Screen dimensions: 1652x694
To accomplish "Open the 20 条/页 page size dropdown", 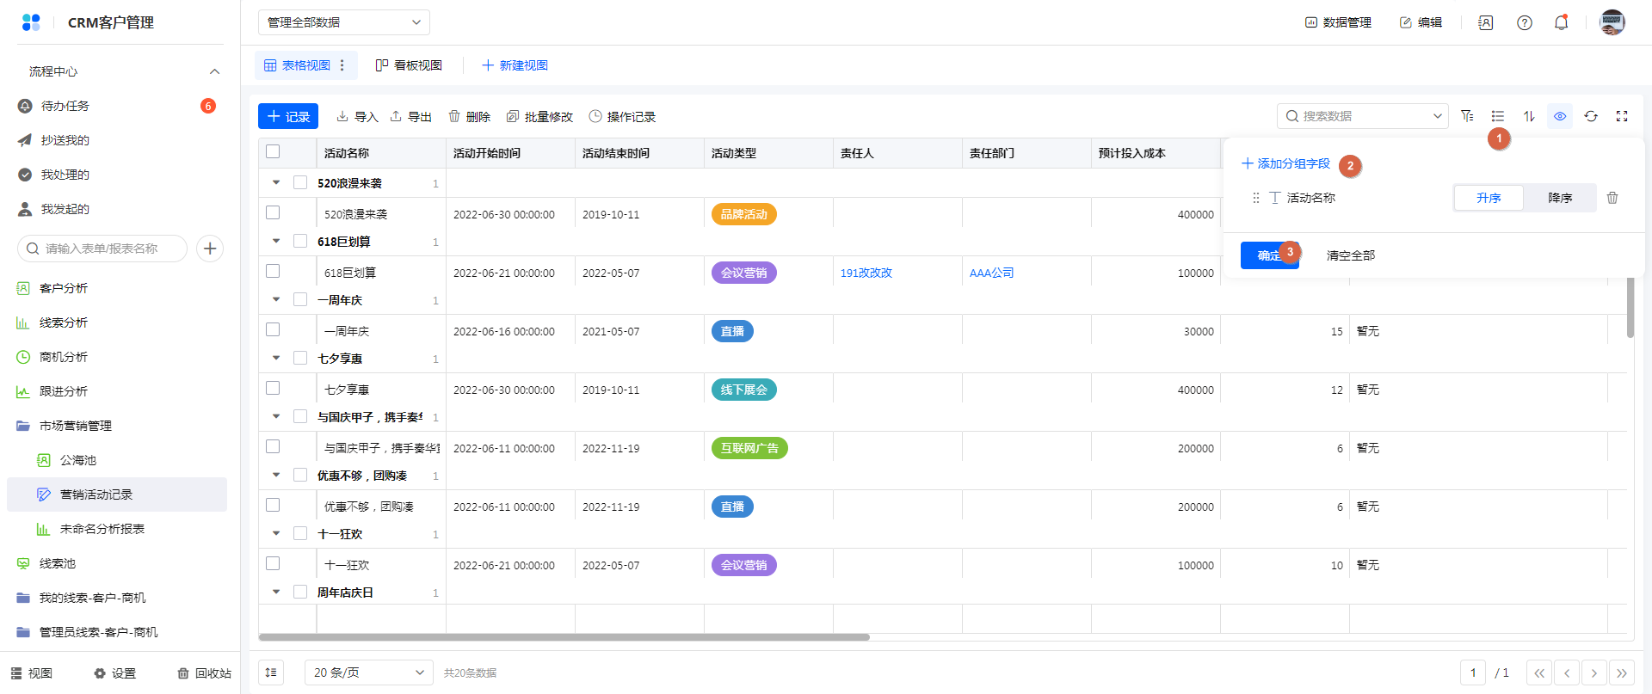I will tap(368, 673).
